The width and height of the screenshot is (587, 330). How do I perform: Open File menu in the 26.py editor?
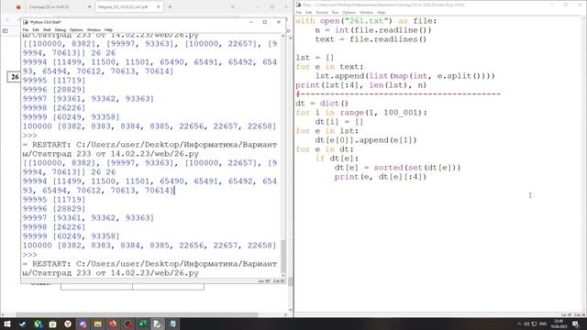(x=299, y=12)
